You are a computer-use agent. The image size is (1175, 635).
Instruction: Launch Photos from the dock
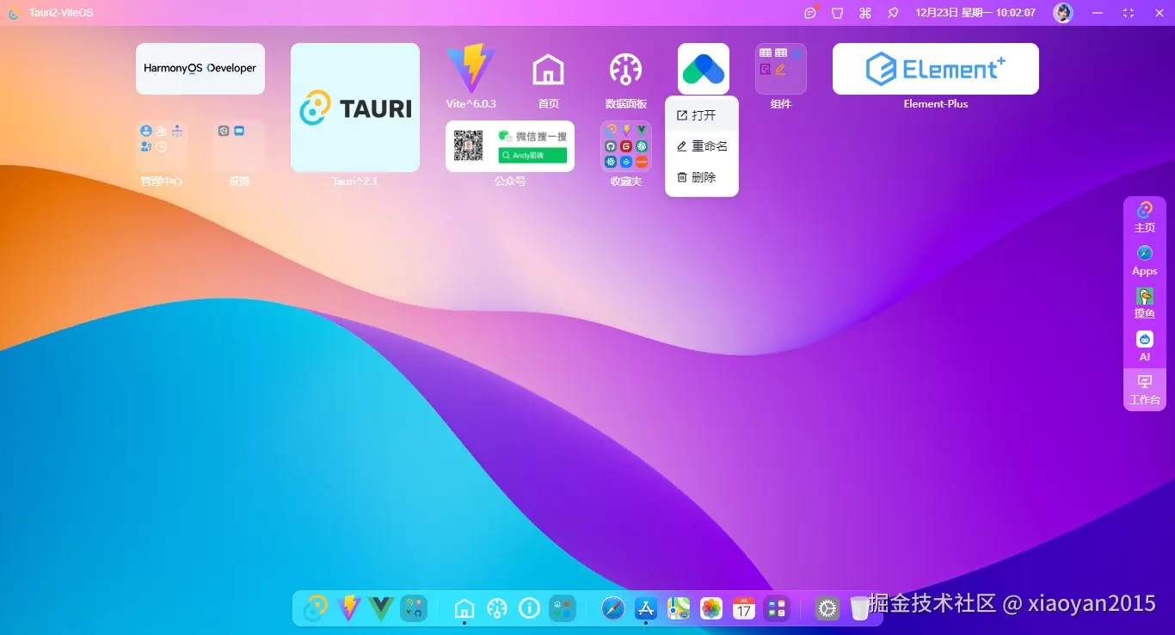tap(711, 608)
